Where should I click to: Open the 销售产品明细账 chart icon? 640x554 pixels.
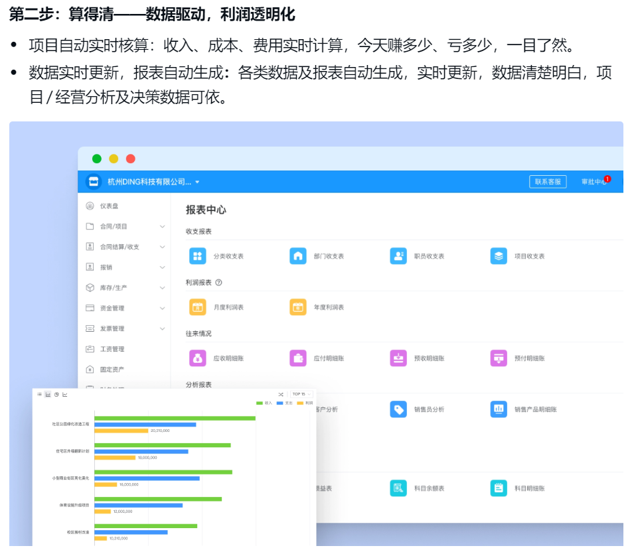[x=499, y=409]
